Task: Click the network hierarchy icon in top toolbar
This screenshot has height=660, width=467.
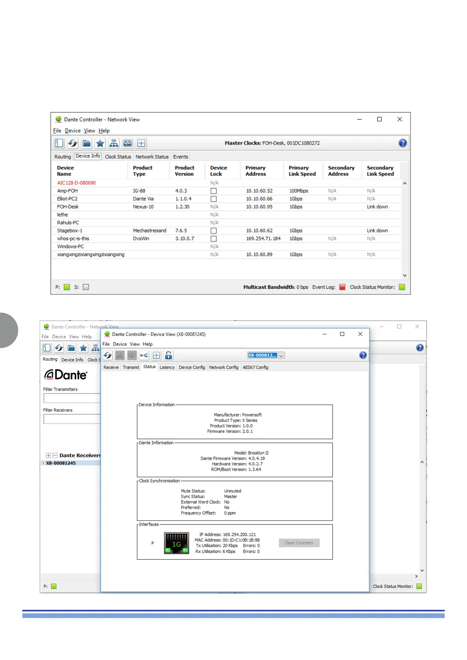Action: click(114, 143)
